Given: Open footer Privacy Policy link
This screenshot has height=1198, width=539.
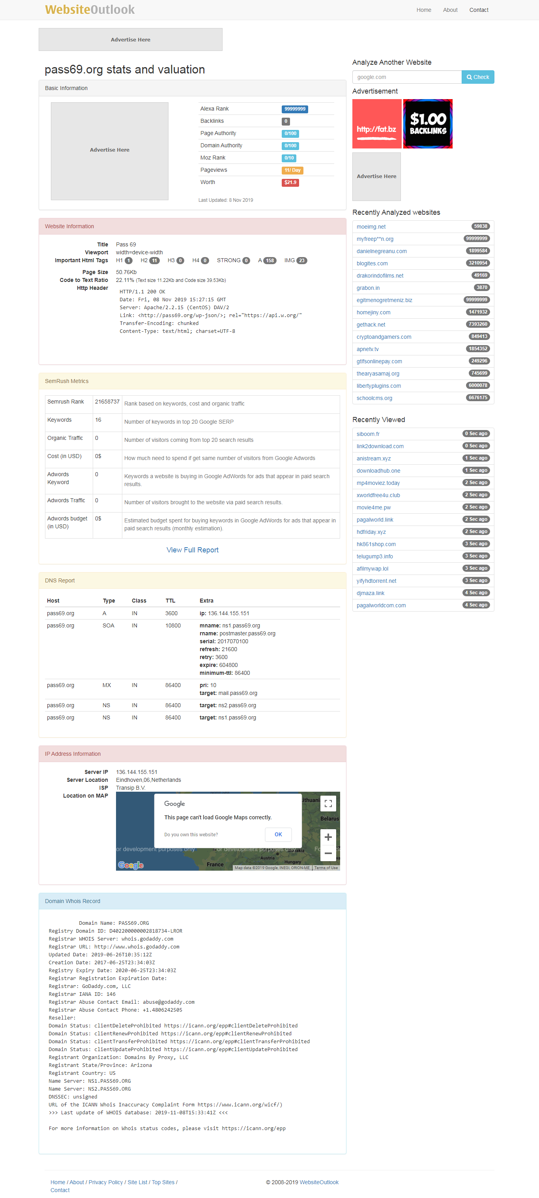Looking at the screenshot, I should pyautogui.click(x=105, y=1182).
